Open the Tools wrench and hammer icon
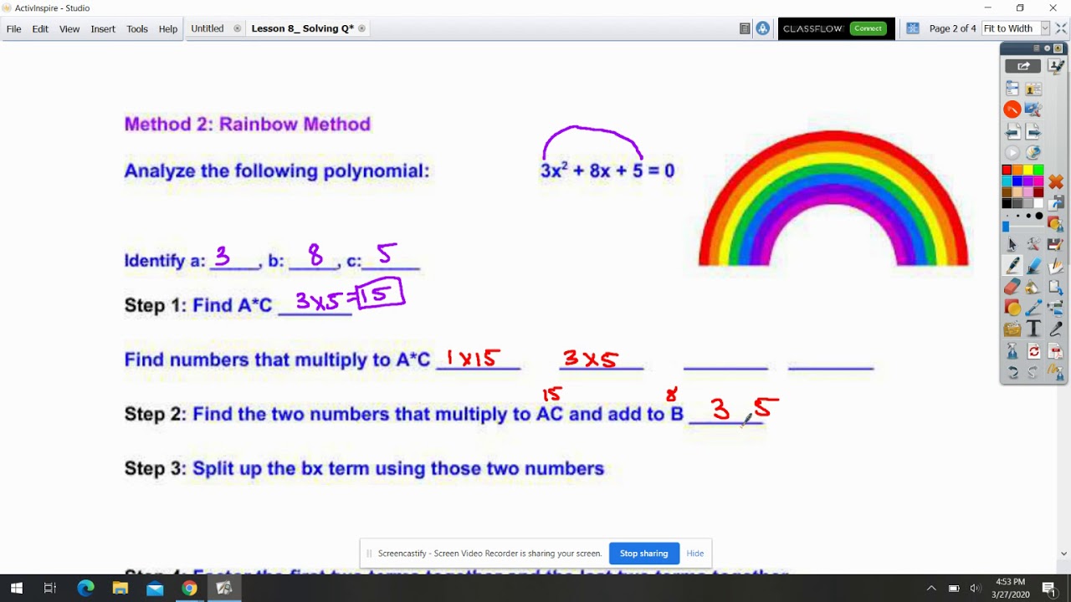The width and height of the screenshot is (1071, 602). (x=1033, y=244)
